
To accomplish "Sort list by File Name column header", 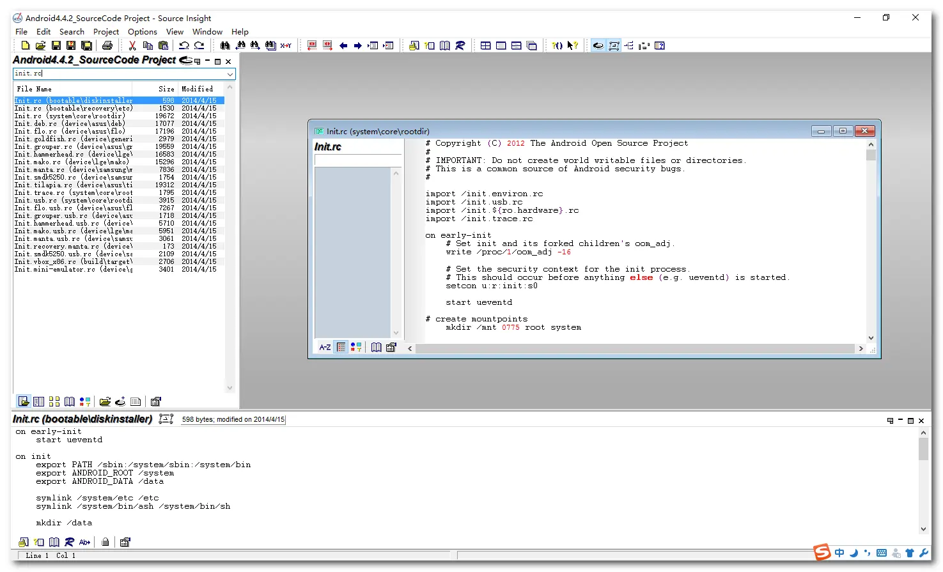I will (x=73, y=89).
